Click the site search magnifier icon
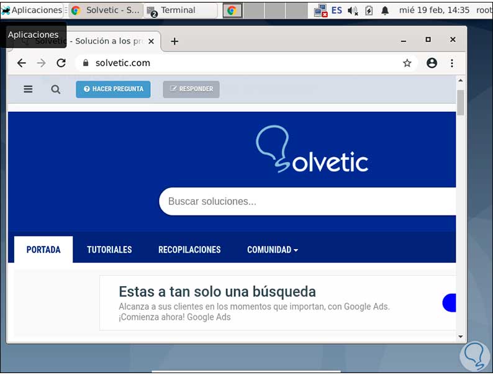 pyautogui.click(x=56, y=89)
